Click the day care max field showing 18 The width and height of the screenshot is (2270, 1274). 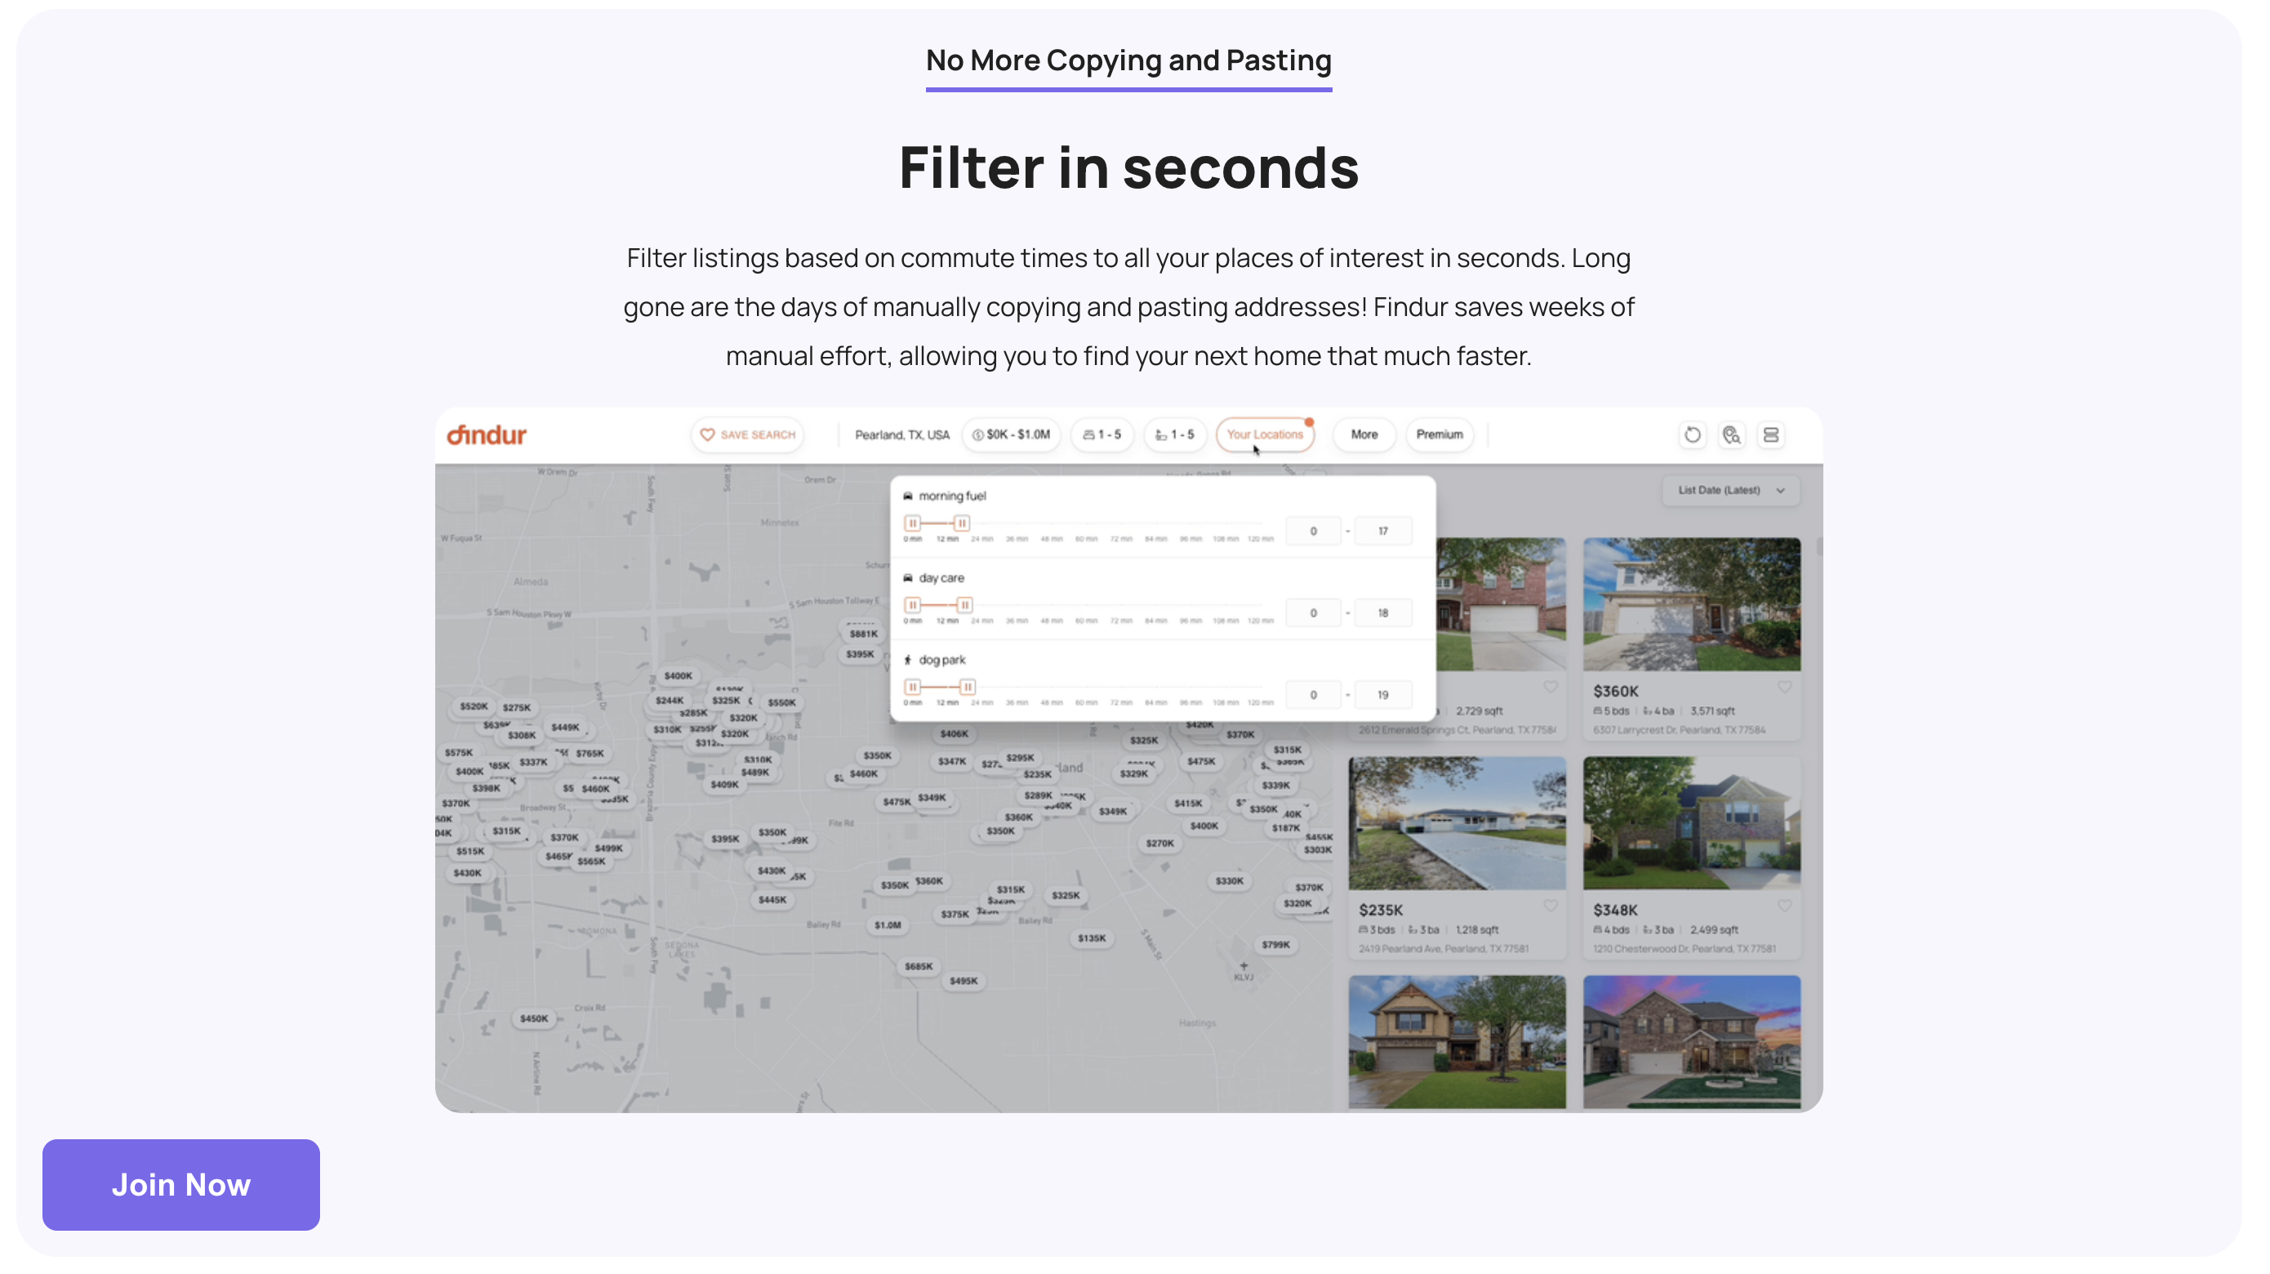[1382, 612]
